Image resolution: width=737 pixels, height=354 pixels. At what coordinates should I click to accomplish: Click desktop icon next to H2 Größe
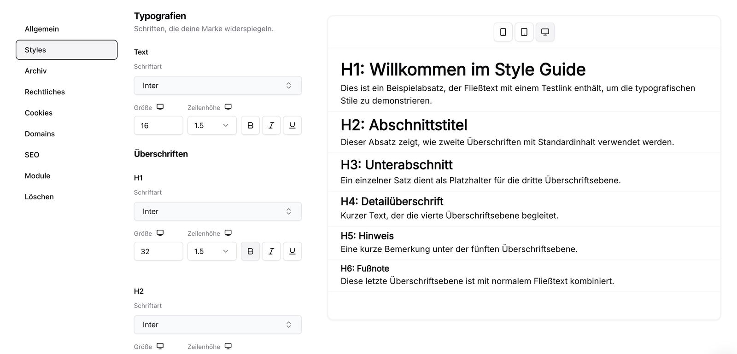click(x=160, y=346)
